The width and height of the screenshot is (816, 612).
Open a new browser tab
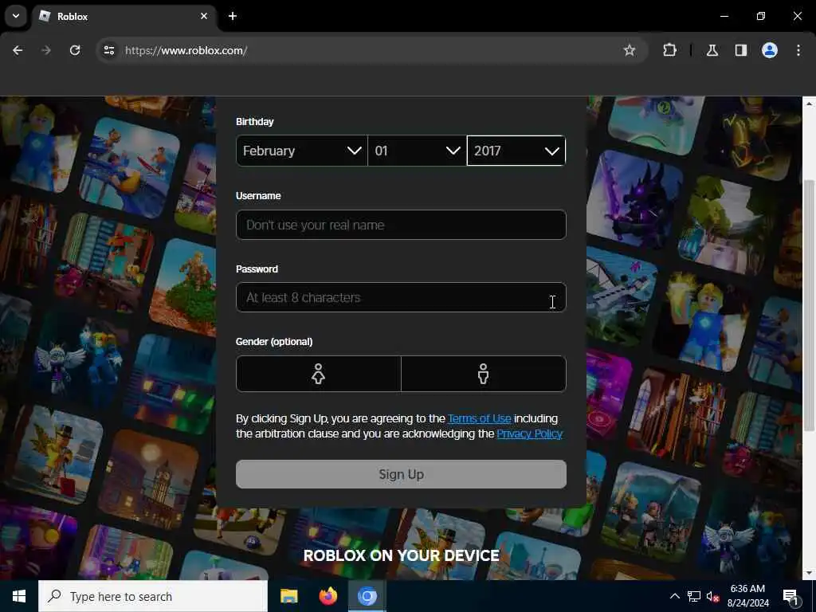(x=233, y=16)
